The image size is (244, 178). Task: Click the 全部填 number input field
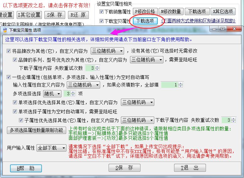pos(169,85)
